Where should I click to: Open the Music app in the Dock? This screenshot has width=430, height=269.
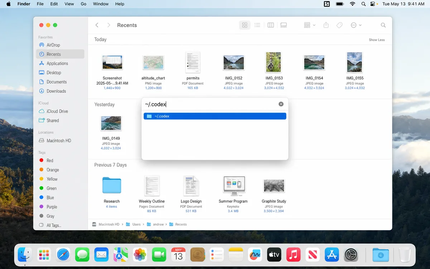(x=293, y=255)
